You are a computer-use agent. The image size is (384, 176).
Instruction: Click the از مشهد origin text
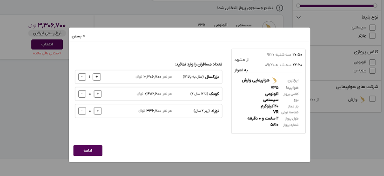pos(242,60)
